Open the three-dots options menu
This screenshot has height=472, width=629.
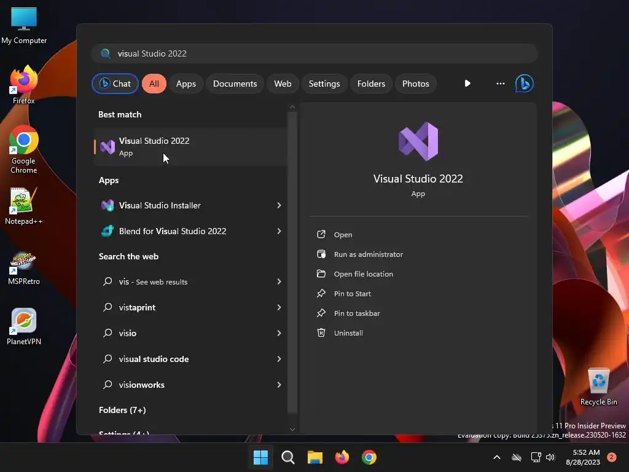(x=500, y=84)
